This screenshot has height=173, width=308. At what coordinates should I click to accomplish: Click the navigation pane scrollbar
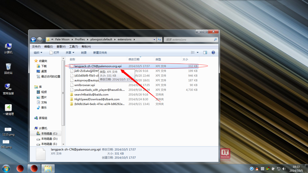click(x=63, y=93)
